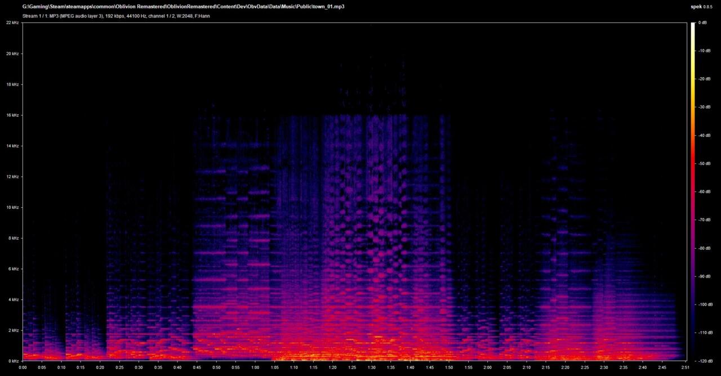The width and height of the screenshot is (721, 376).
Task: Click the -60 dB label on the scale
Action: point(705,191)
